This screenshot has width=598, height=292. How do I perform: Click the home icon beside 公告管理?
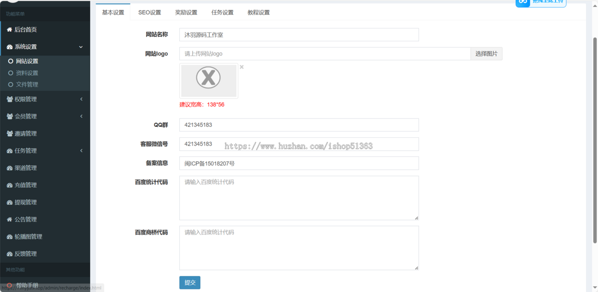coord(9,219)
